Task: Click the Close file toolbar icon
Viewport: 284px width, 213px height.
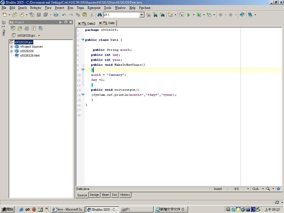Action: 32,15
